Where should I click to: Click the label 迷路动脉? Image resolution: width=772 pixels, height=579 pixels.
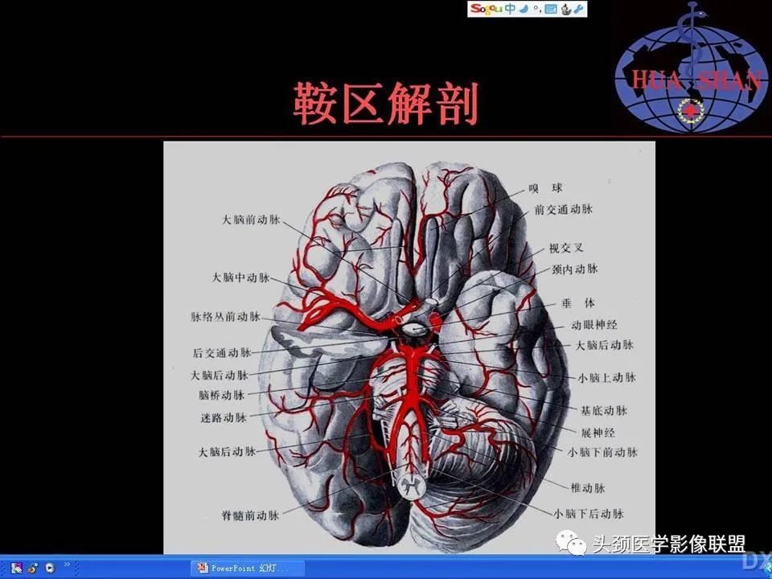223,418
